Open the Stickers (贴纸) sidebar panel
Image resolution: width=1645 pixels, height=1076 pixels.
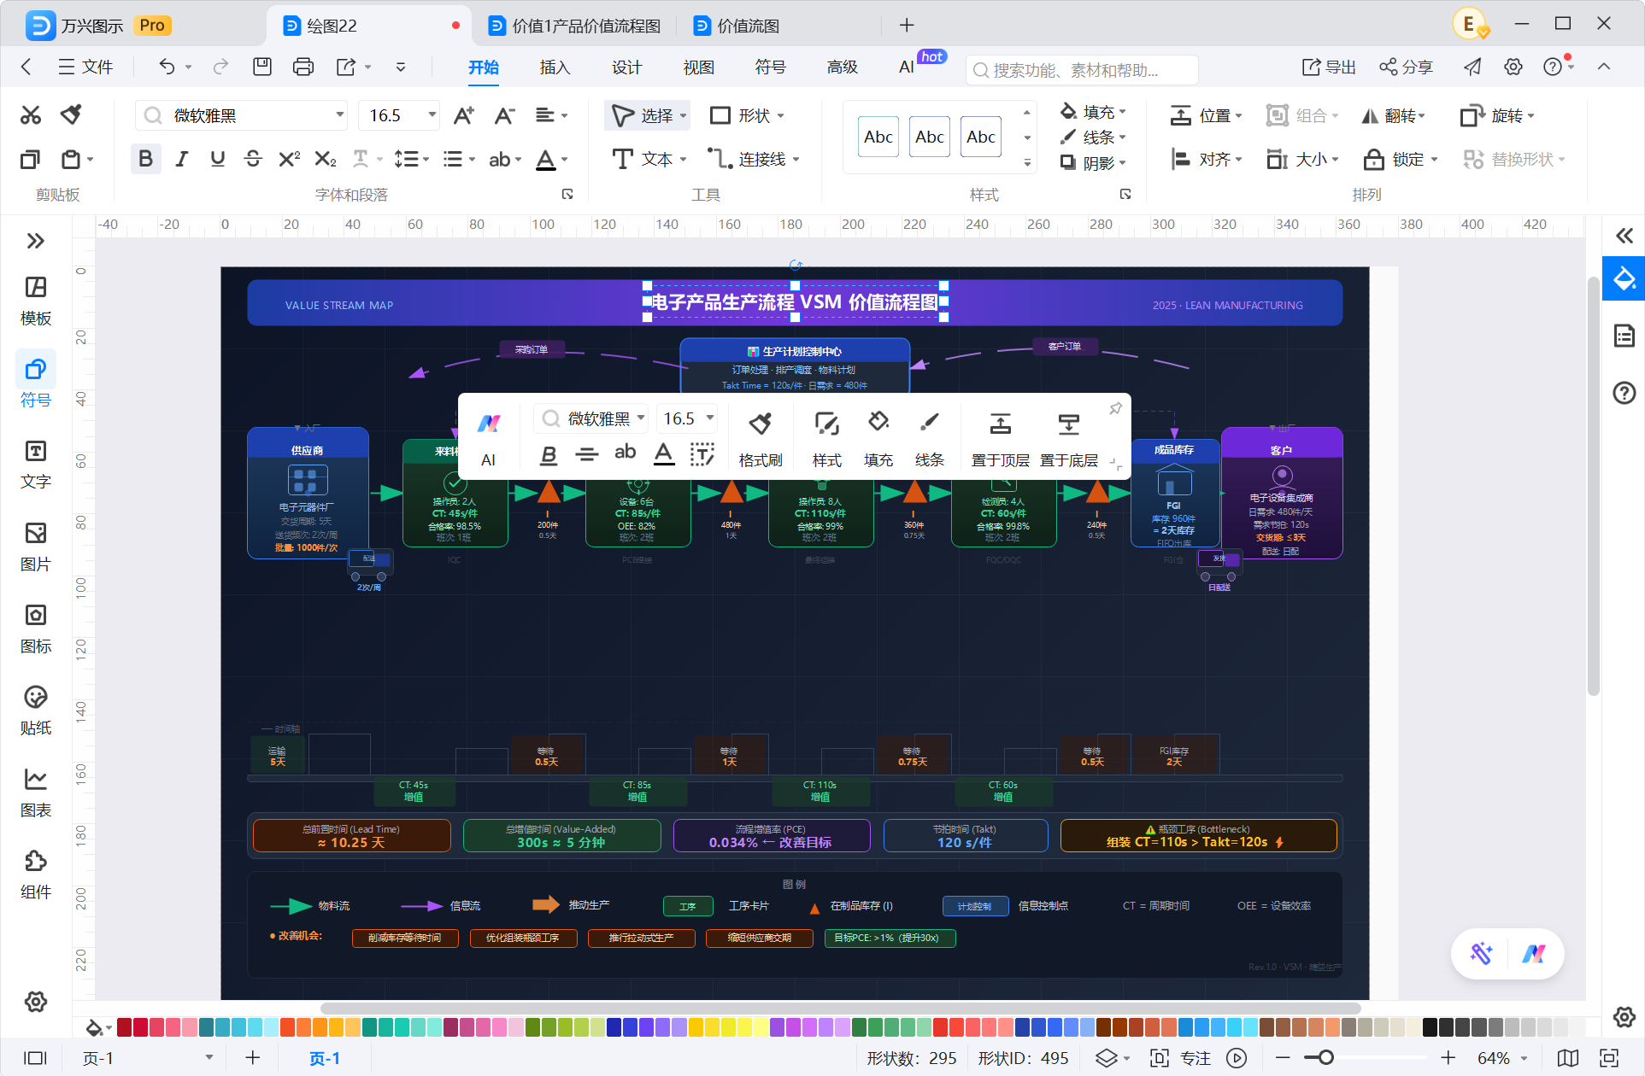[36, 711]
